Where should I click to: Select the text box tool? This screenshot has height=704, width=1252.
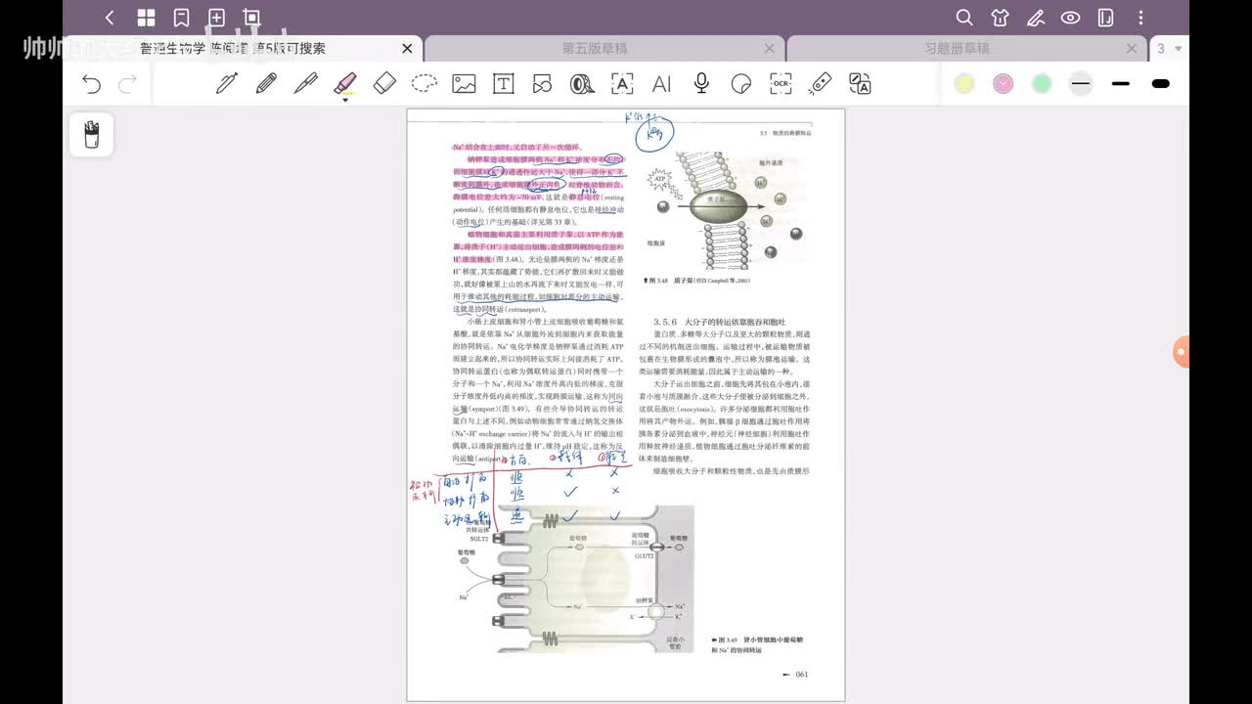[x=503, y=83]
